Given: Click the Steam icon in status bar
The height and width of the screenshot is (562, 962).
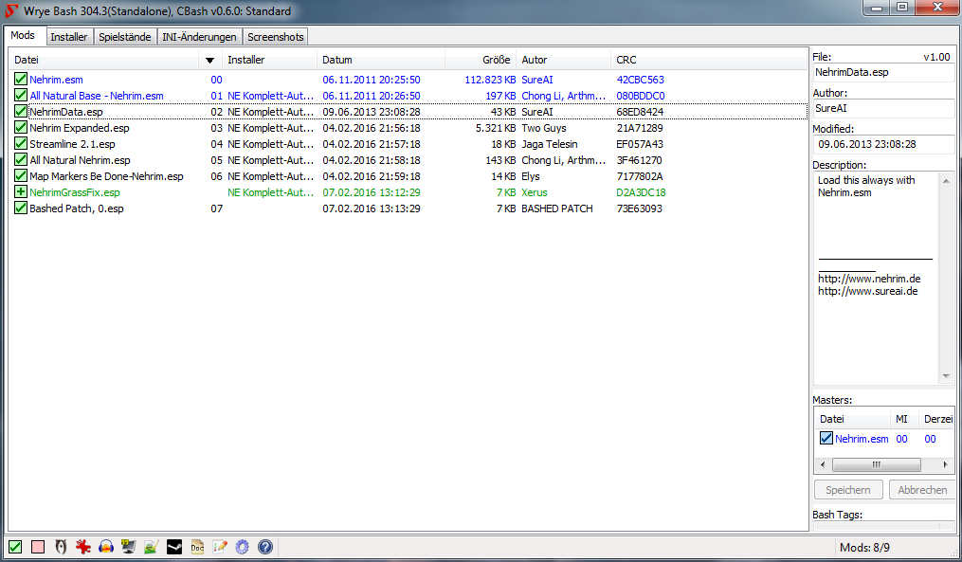Looking at the screenshot, I should click(x=173, y=547).
